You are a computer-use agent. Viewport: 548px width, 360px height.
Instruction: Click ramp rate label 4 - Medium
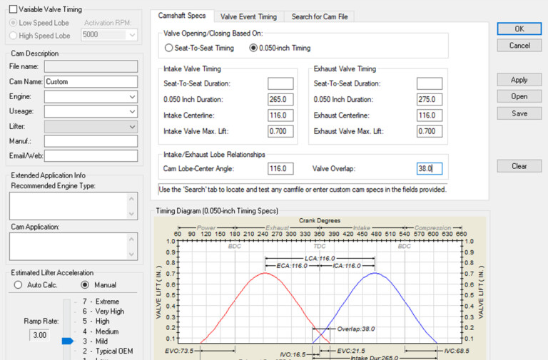[x=101, y=331]
